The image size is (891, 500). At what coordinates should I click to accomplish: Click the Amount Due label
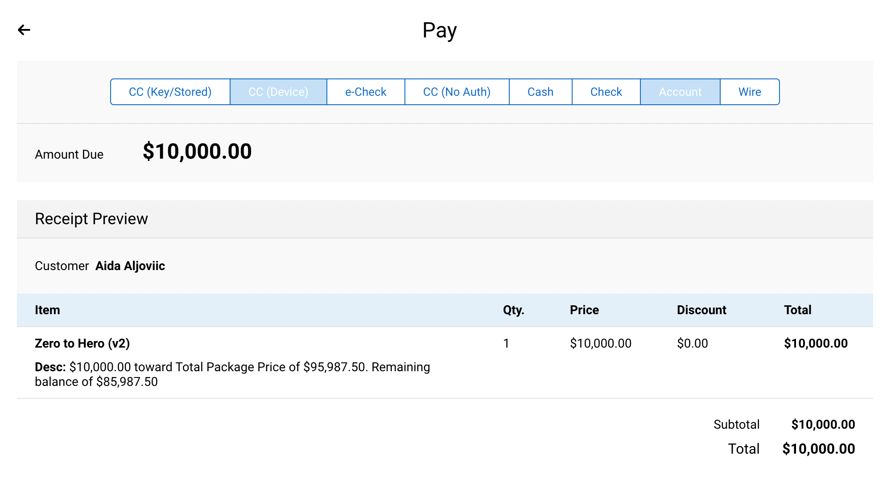click(x=69, y=155)
